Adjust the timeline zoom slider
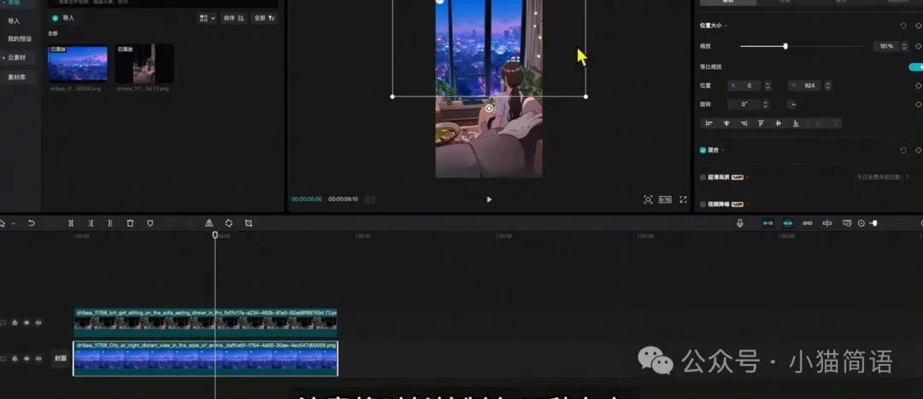The image size is (923, 399). click(873, 223)
